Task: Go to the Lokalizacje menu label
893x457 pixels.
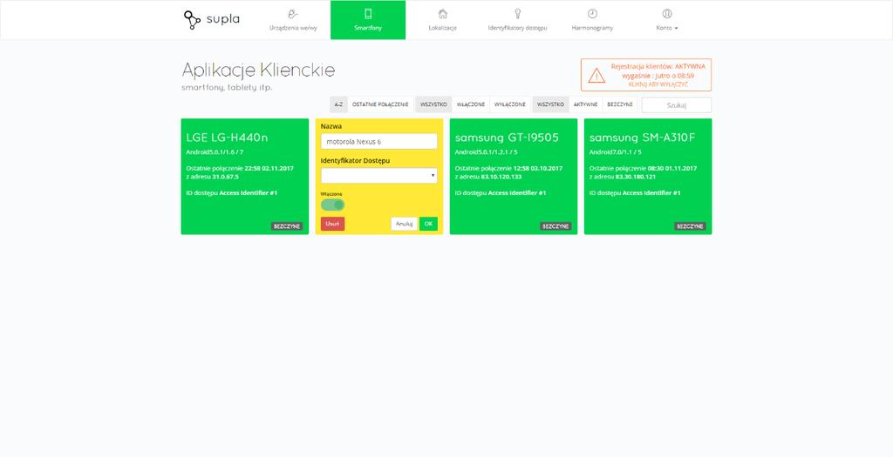Action: point(442,28)
